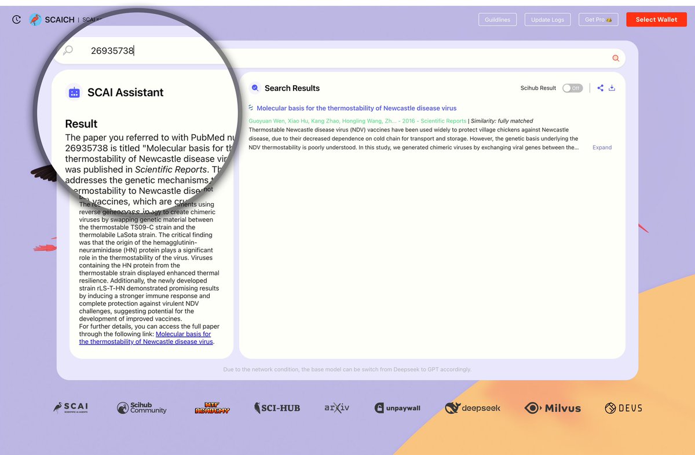Click the magnified search lens icon beside 26935738

68,51
